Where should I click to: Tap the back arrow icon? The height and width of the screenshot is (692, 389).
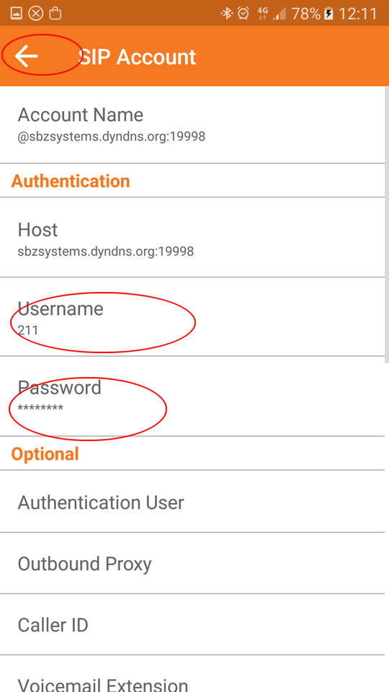(x=26, y=56)
